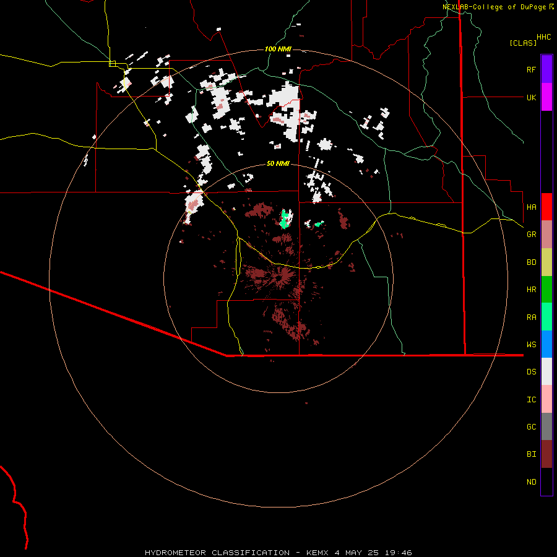Click the RA light green legend swatch
The image size is (557, 557).
coord(546,317)
